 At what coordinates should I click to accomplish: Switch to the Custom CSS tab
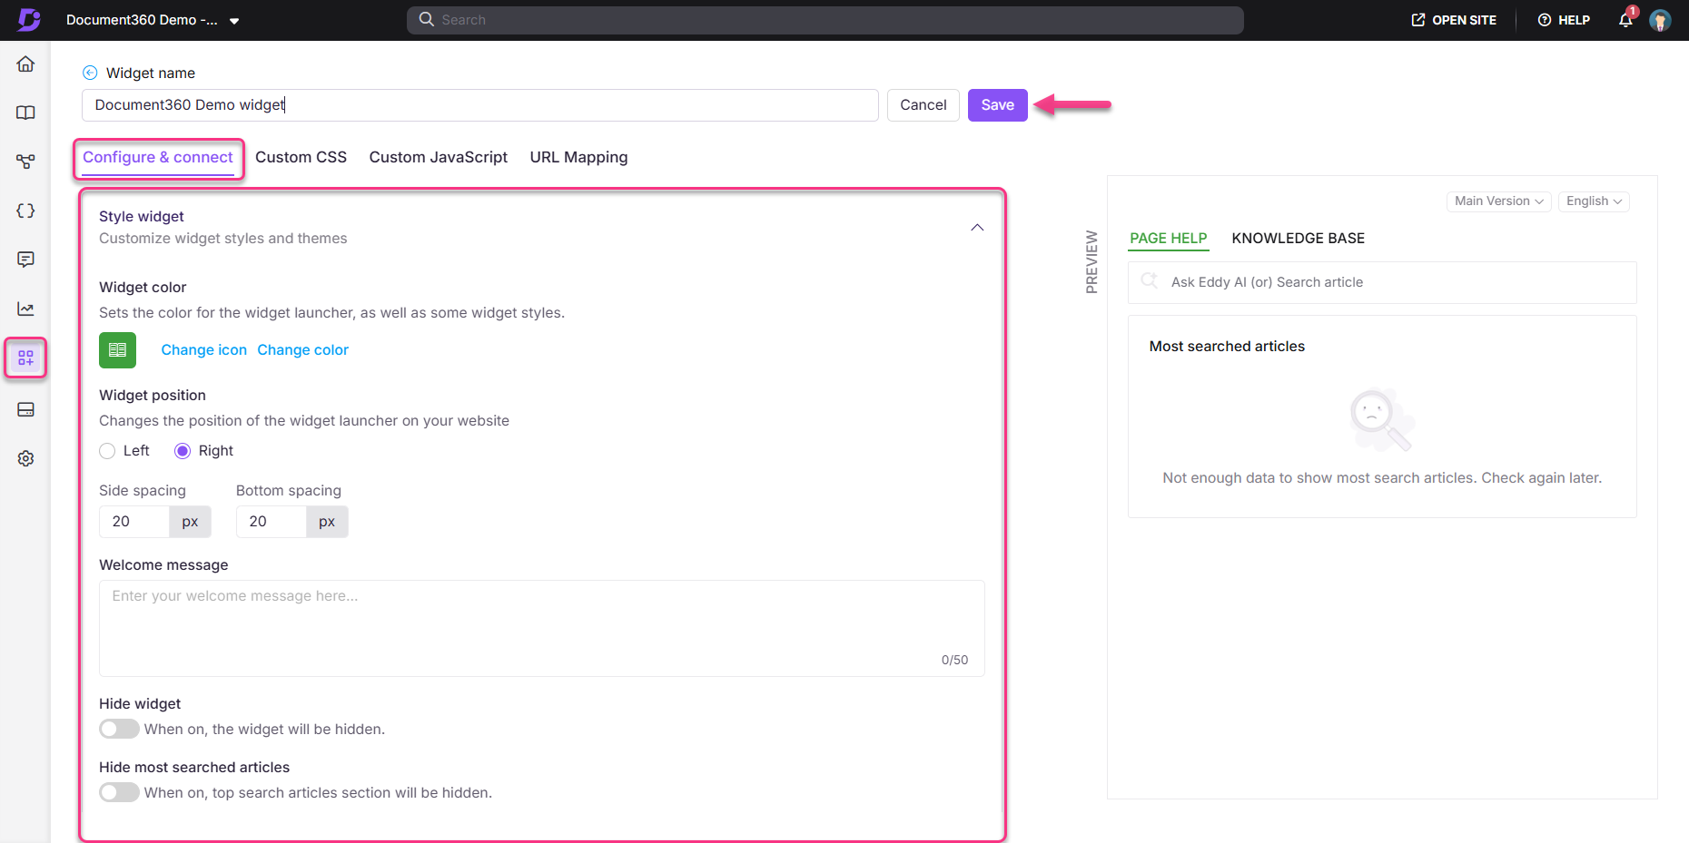click(x=301, y=157)
